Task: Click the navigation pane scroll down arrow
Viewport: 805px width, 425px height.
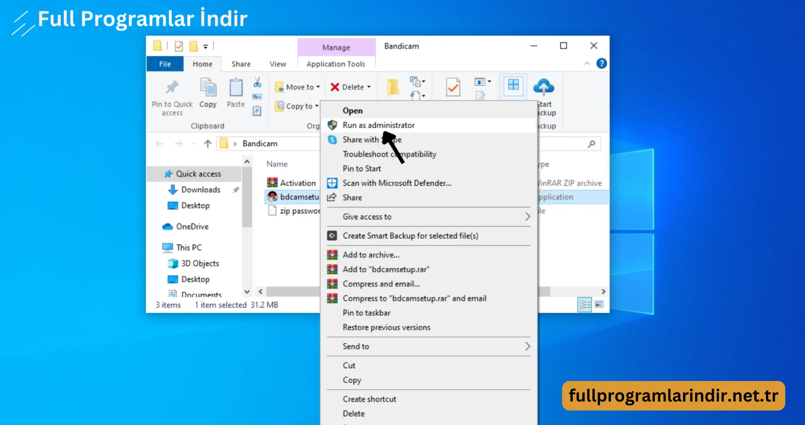Action: [x=247, y=292]
